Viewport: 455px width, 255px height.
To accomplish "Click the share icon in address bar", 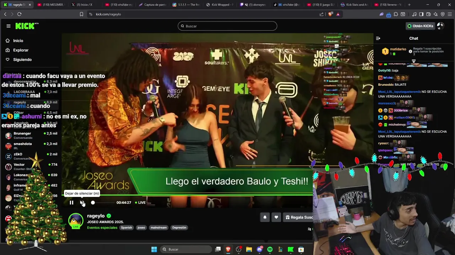I will 322,14.
